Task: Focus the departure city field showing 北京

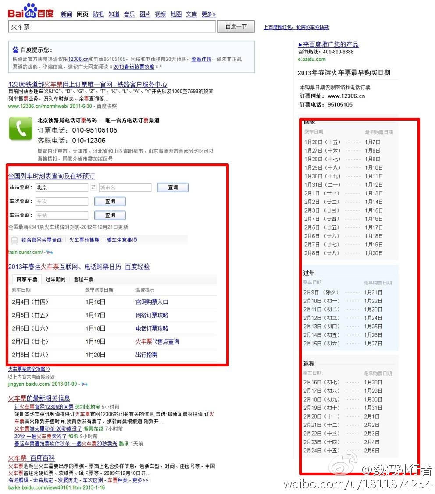Action: coord(62,188)
